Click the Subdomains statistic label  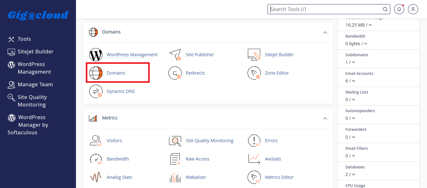click(x=357, y=55)
